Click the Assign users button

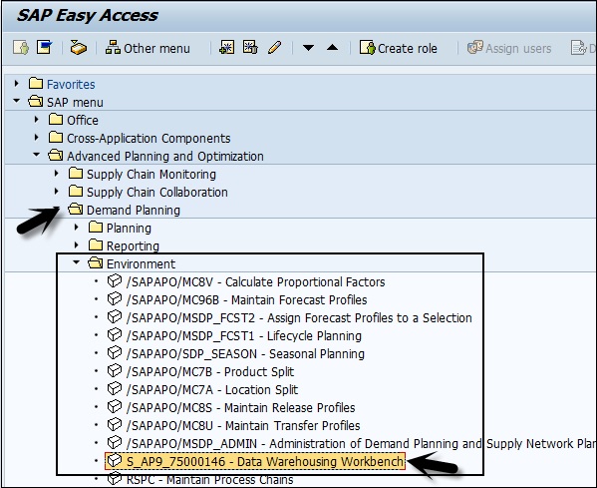(x=509, y=49)
